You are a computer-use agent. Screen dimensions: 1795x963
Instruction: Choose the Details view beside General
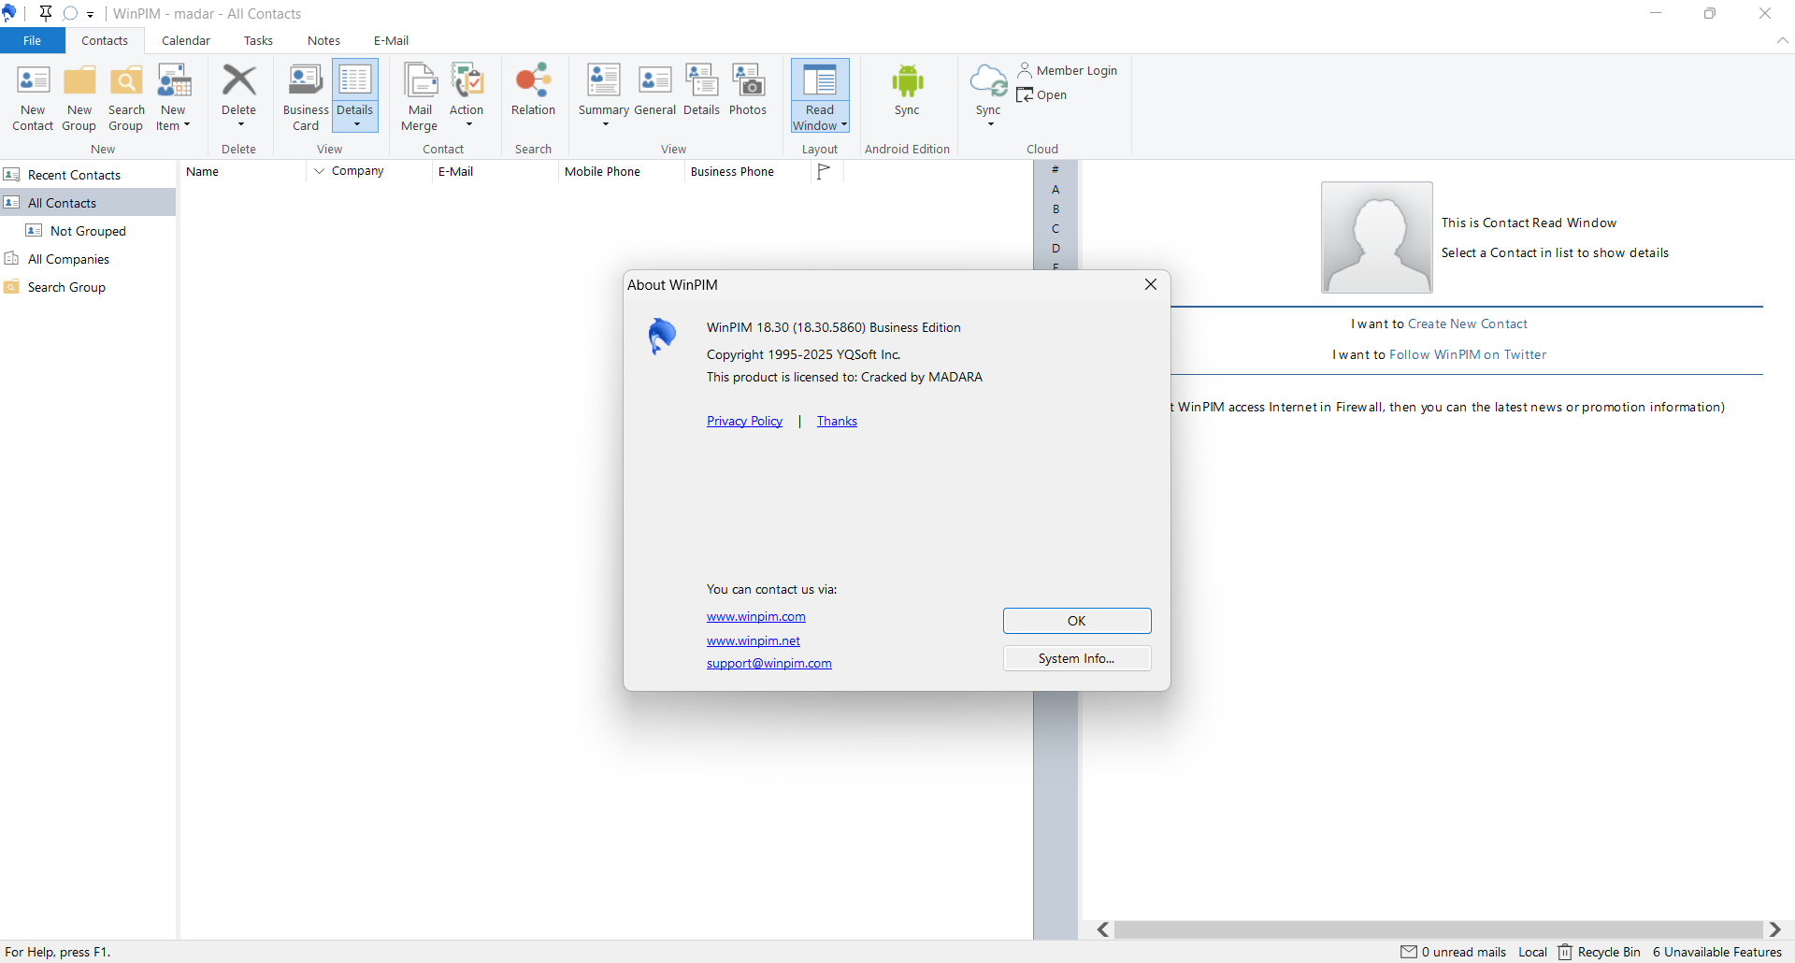tap(701, 91)
